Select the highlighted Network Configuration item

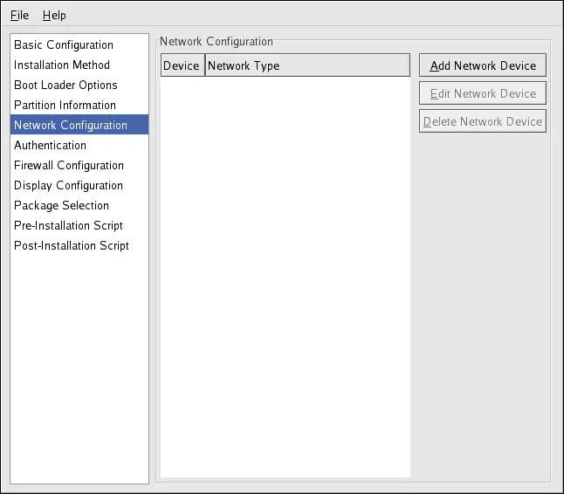click(x=71, y=125)
